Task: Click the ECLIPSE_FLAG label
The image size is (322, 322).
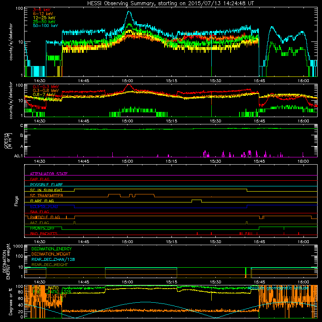Action: pyautogui.click(x=44, y=206)
